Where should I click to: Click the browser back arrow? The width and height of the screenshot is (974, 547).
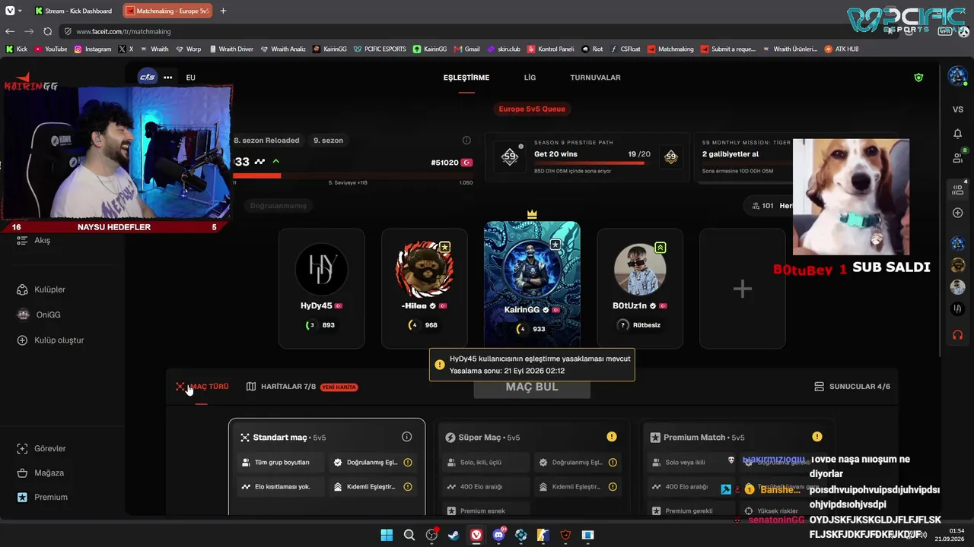point(10,31)
